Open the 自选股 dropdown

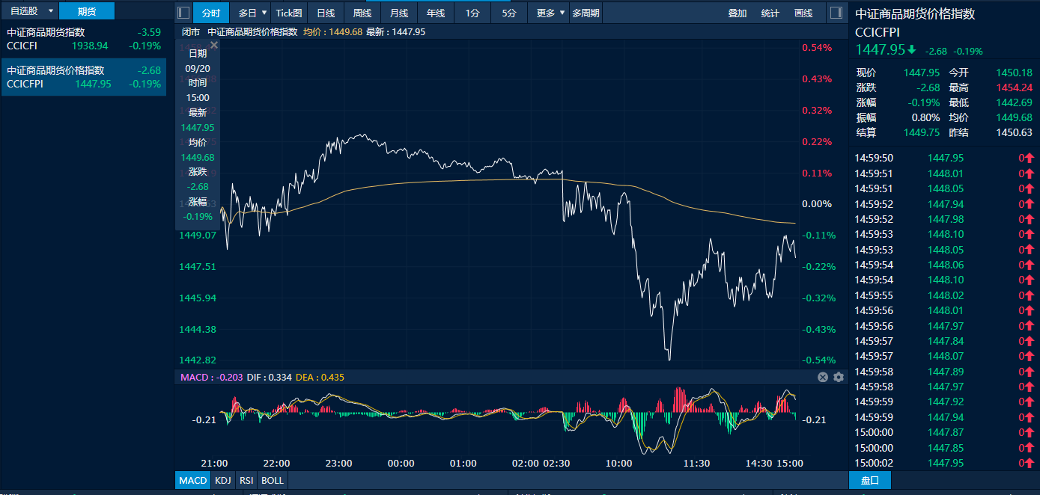31,11
